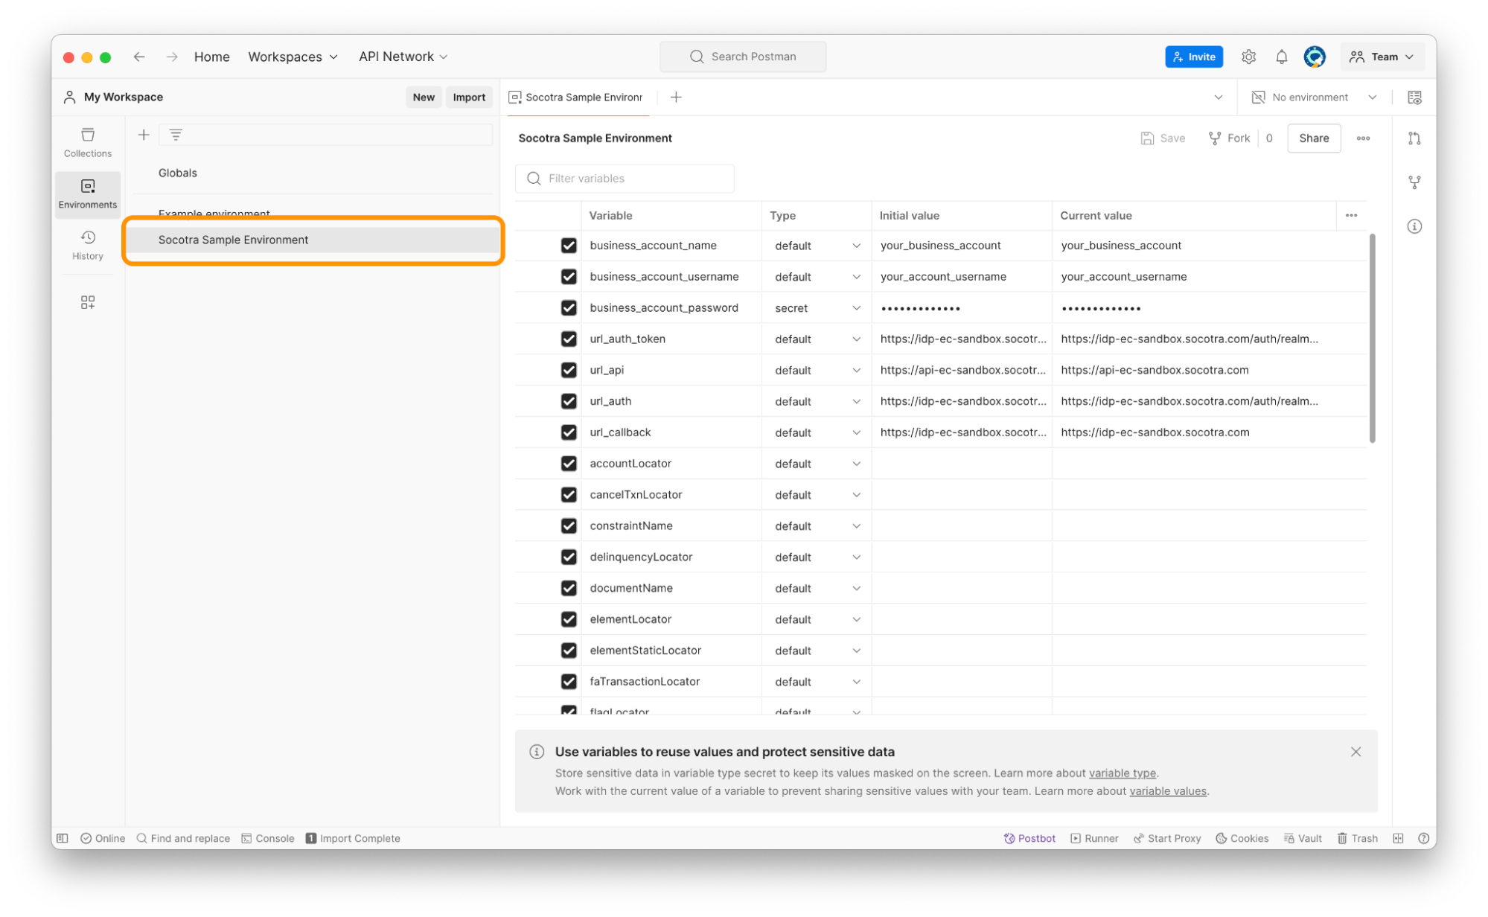1488x917 pixels.
Task: Open environment info icon in right sidebar
Action: pos(1414,226)
